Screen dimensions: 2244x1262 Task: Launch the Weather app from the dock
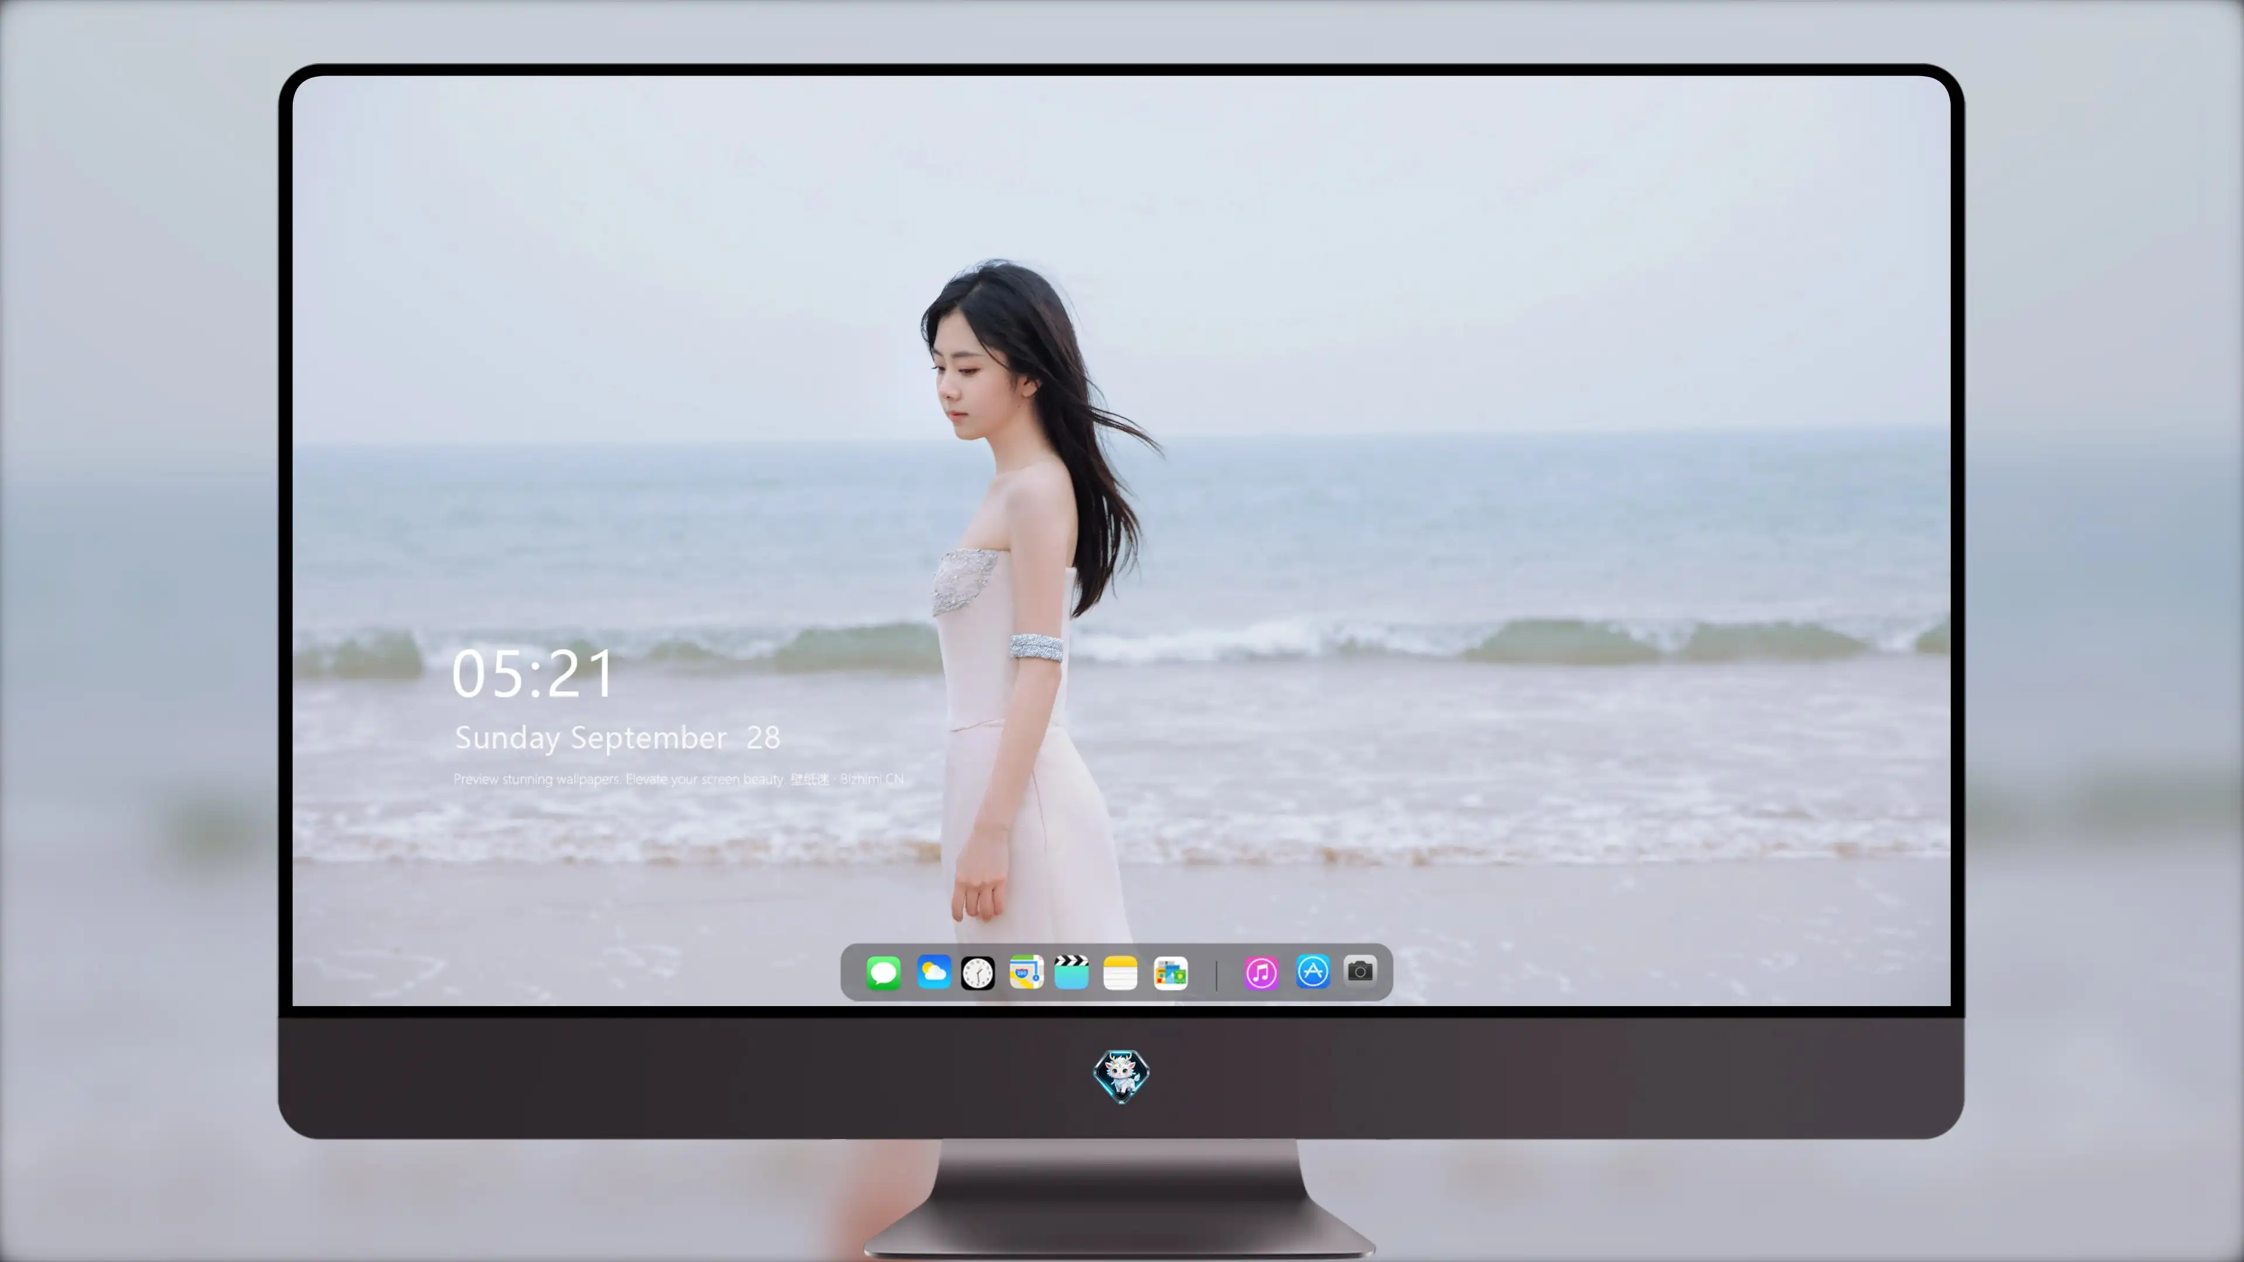point(933,972)
